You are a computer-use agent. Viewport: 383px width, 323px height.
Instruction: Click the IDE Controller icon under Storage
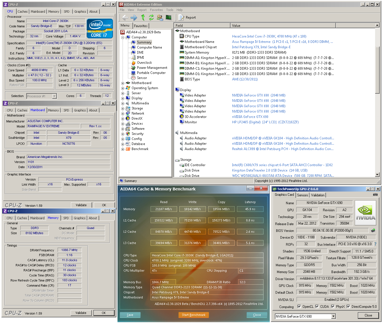182,165
